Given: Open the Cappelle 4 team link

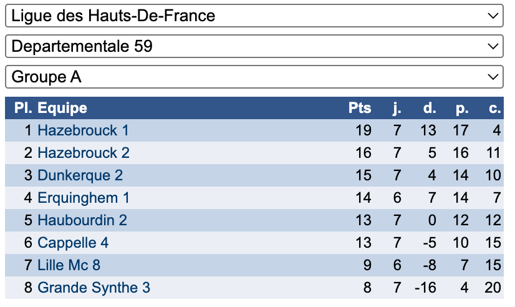Looking at the screenshot, I should click(x=73, y=243).
